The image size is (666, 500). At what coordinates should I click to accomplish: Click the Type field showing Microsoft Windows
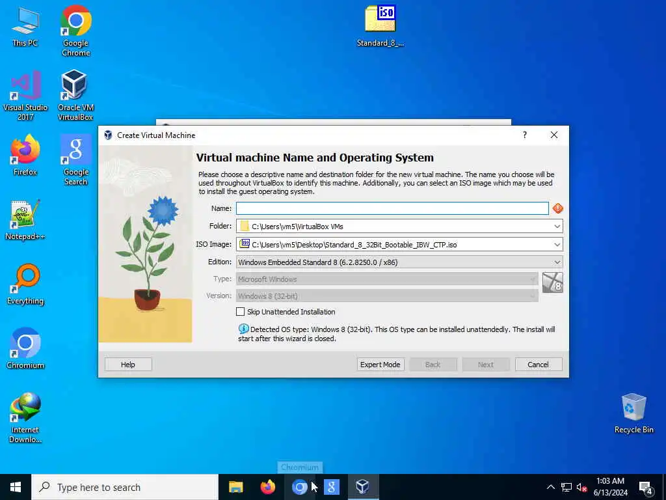click(387, 279)
